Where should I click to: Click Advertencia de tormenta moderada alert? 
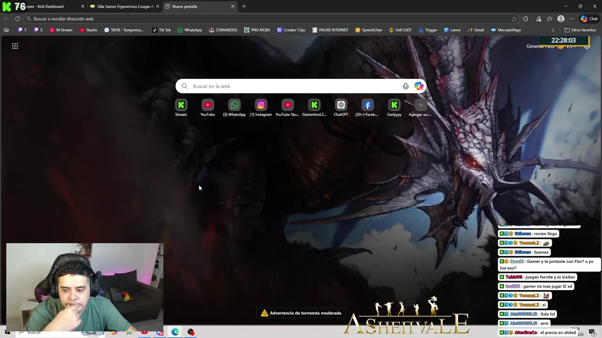(301, 313)
